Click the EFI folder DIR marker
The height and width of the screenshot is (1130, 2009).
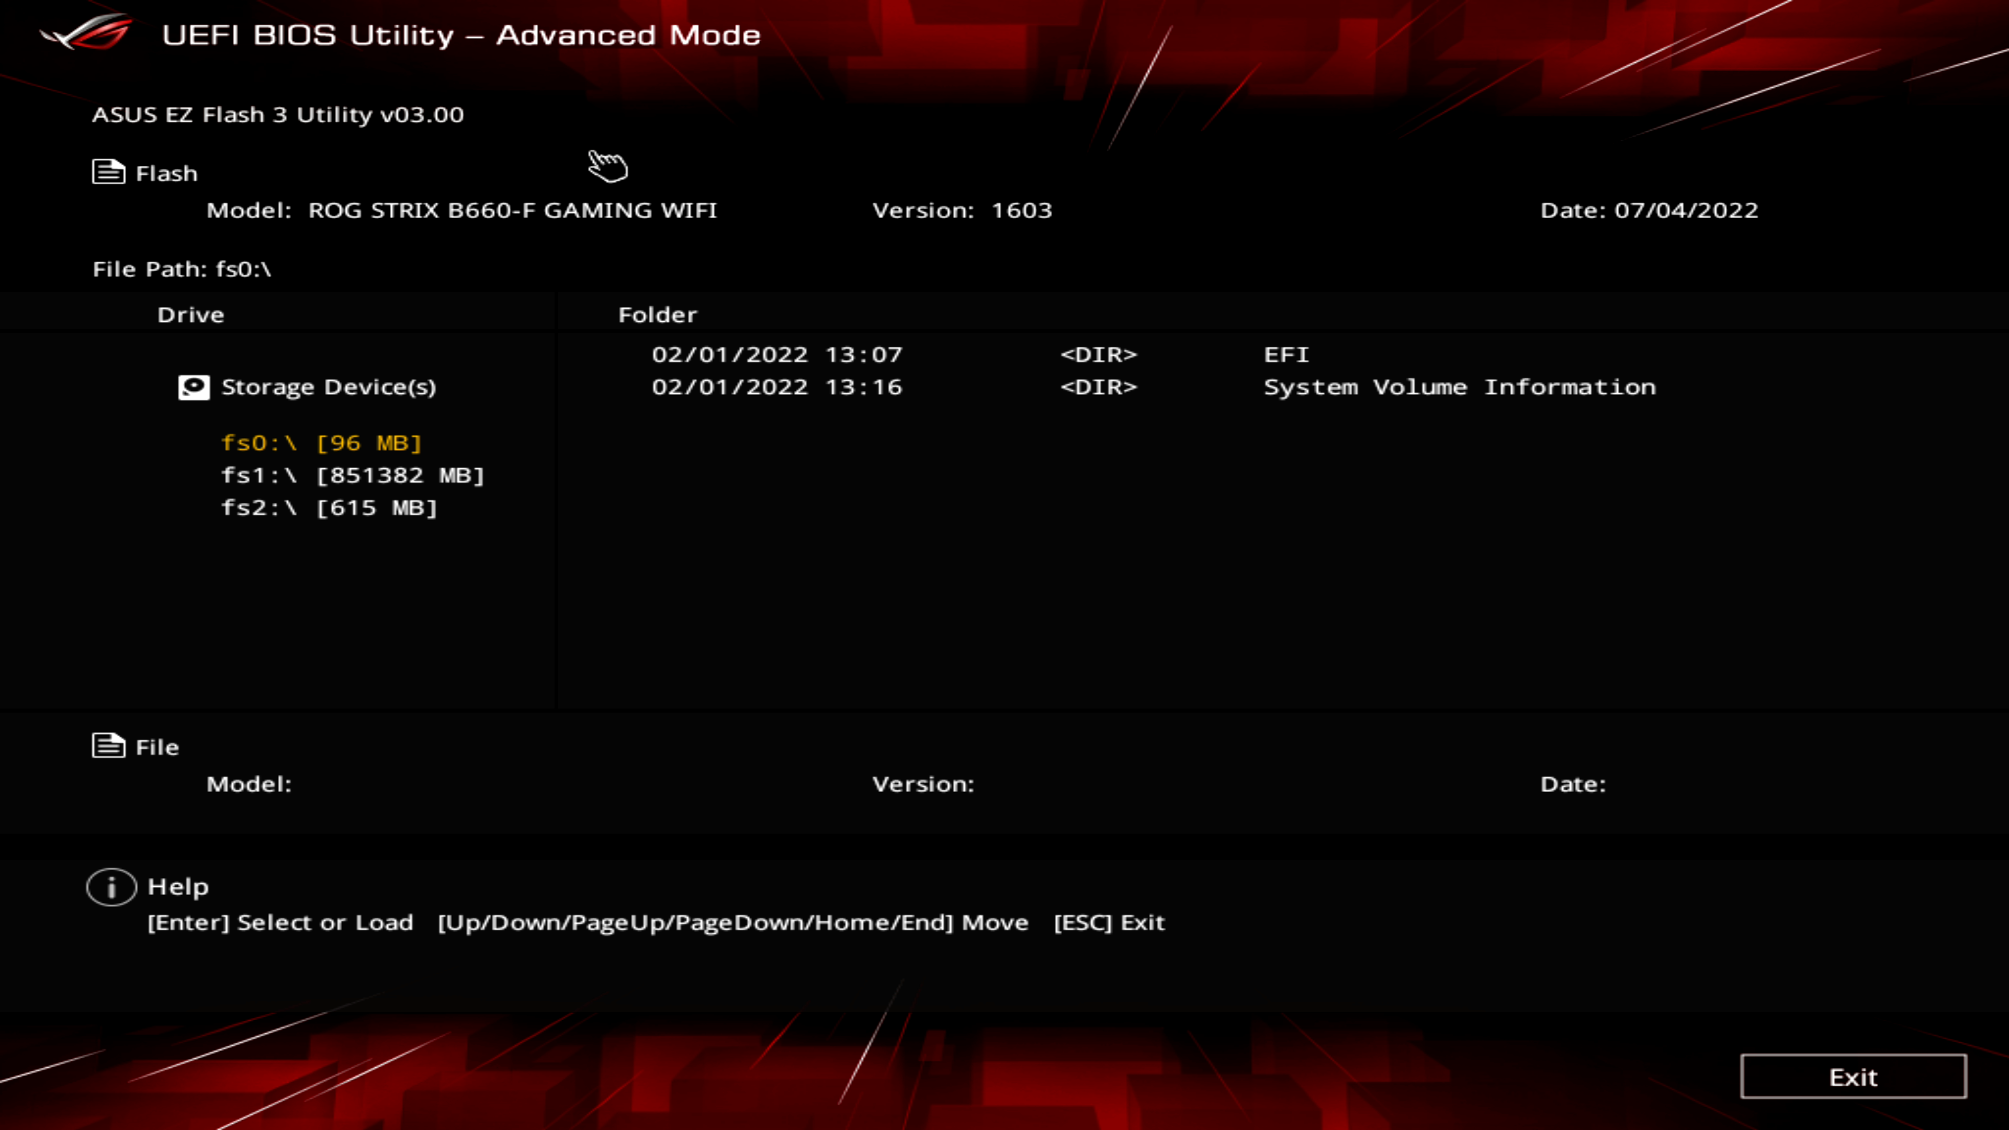pos(1098,355)
